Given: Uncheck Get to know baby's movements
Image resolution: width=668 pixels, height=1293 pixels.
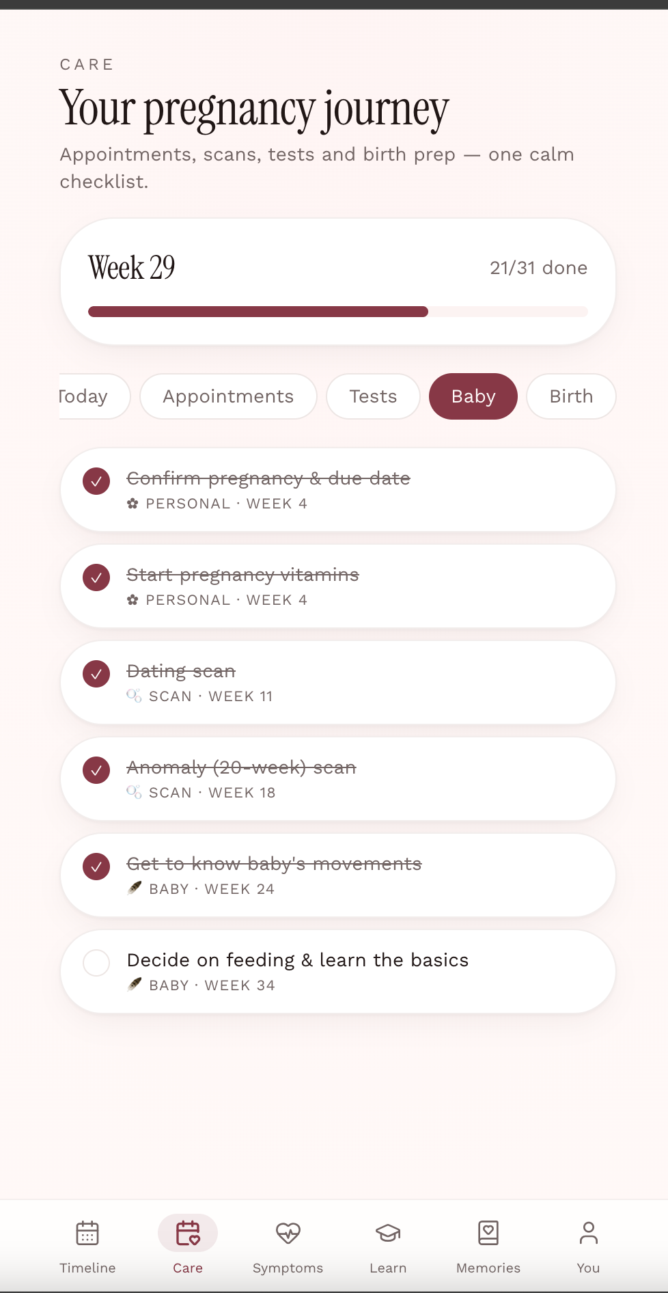Looking at the screenshot, I should click(x=96, y=867).
